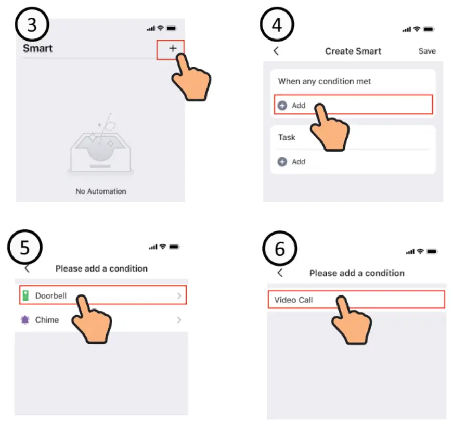Screen dimensions: 453x425
Task: Go back from the Video Call condition screen
Action: coord(280,273)
